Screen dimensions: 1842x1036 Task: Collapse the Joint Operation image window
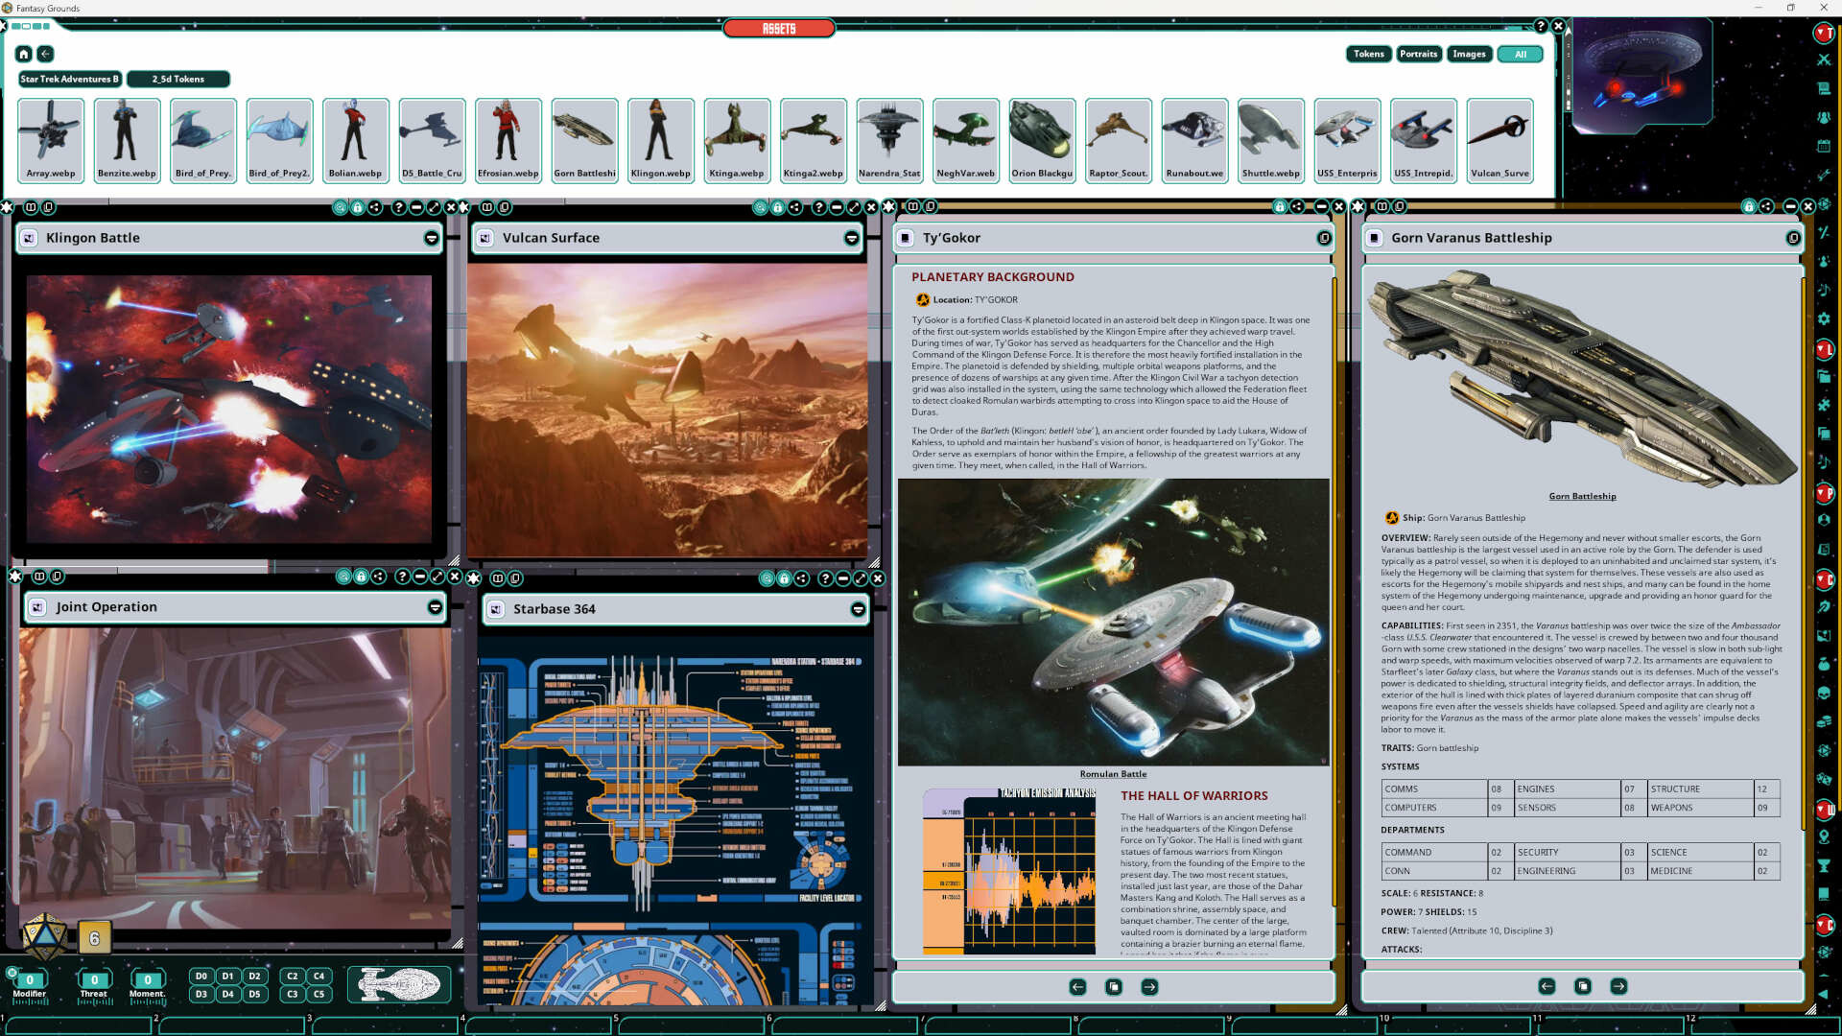pyautogui.click(x=434, y=608)
